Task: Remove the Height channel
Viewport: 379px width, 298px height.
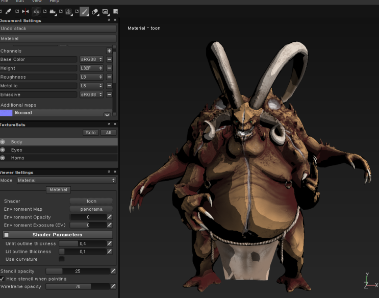Action: (109, 68)
